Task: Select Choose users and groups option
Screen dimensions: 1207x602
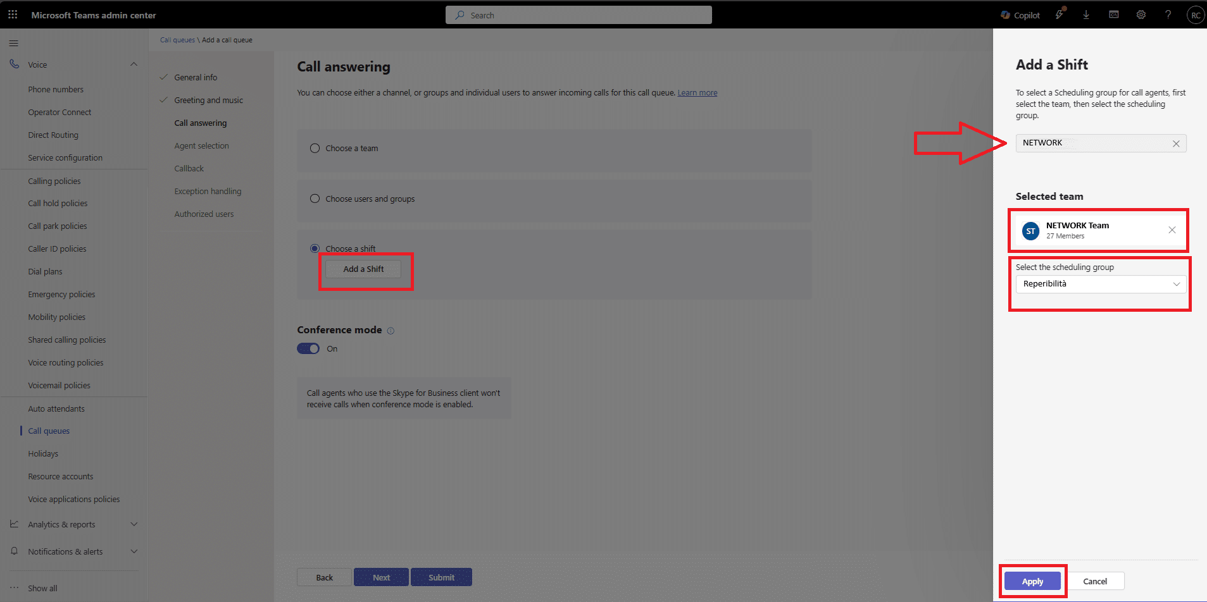Action: 315,199
